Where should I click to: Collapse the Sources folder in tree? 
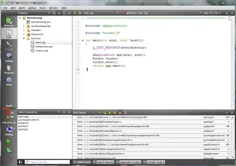(24, 38)
